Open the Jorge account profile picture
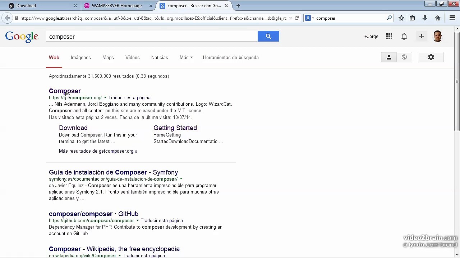460x258 pixels. [438, 36]
